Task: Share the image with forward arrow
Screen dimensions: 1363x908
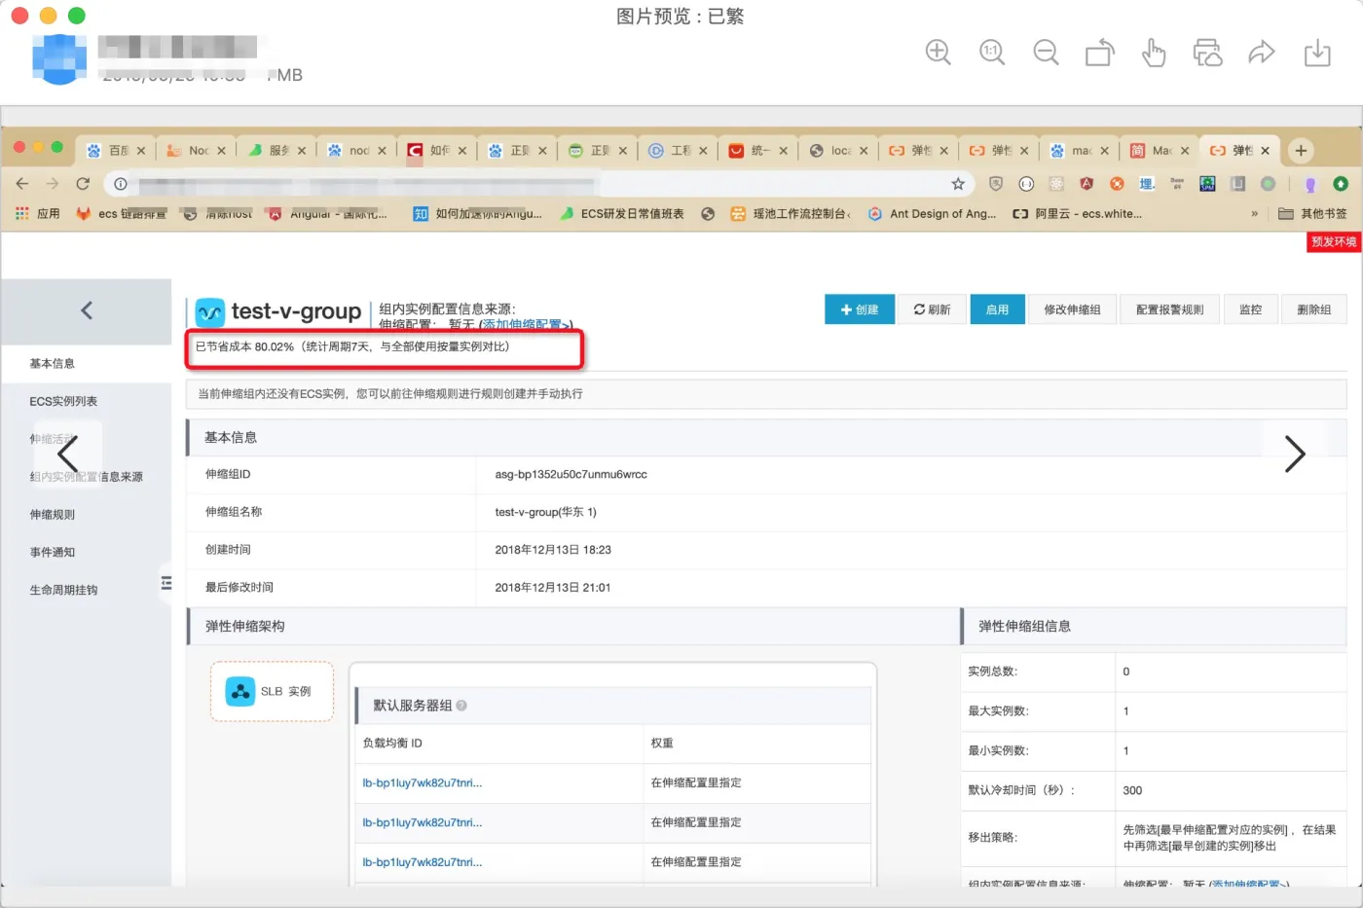Action: pos(1262,52)
